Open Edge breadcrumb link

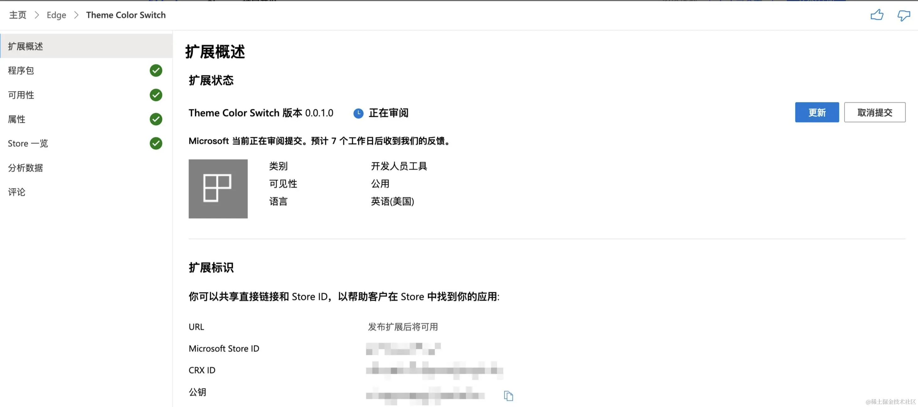click(x=56, y=15)
